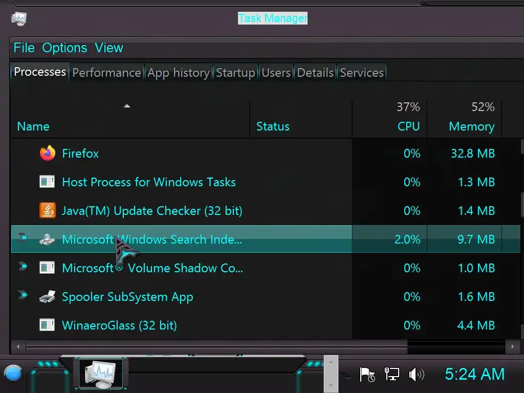Select the Processes tab
The height and width of the screenshot is (393, 524).
pyautogui.click(x=40, y=72)
